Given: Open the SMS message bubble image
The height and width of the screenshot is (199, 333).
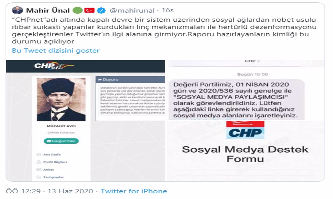Looking at the screenshot, I should tap(236, 99).
